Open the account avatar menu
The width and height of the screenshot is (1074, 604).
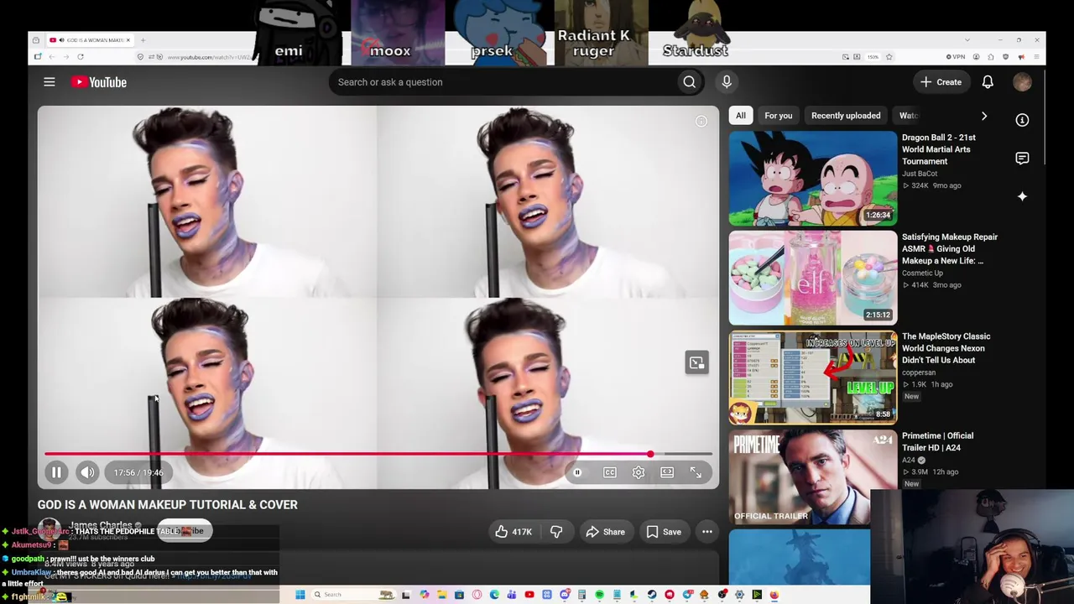click(1022, 82)
